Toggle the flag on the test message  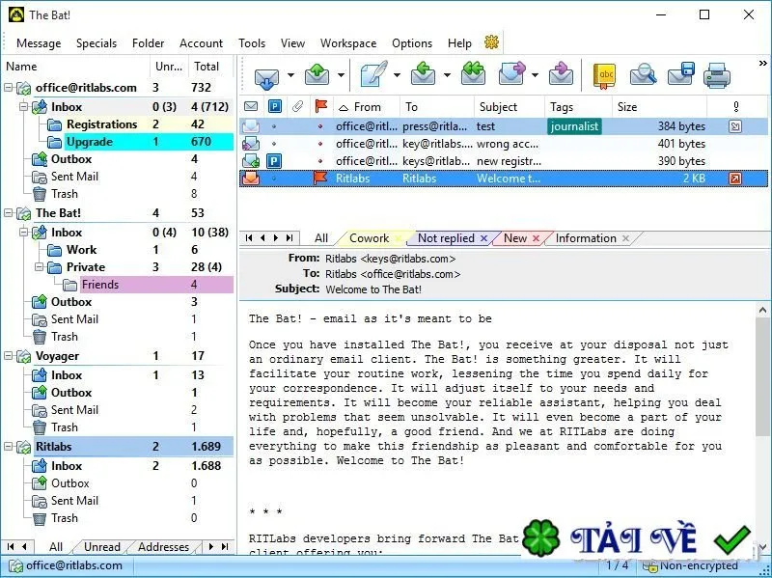pyautogui.click(x=320, y=126)
